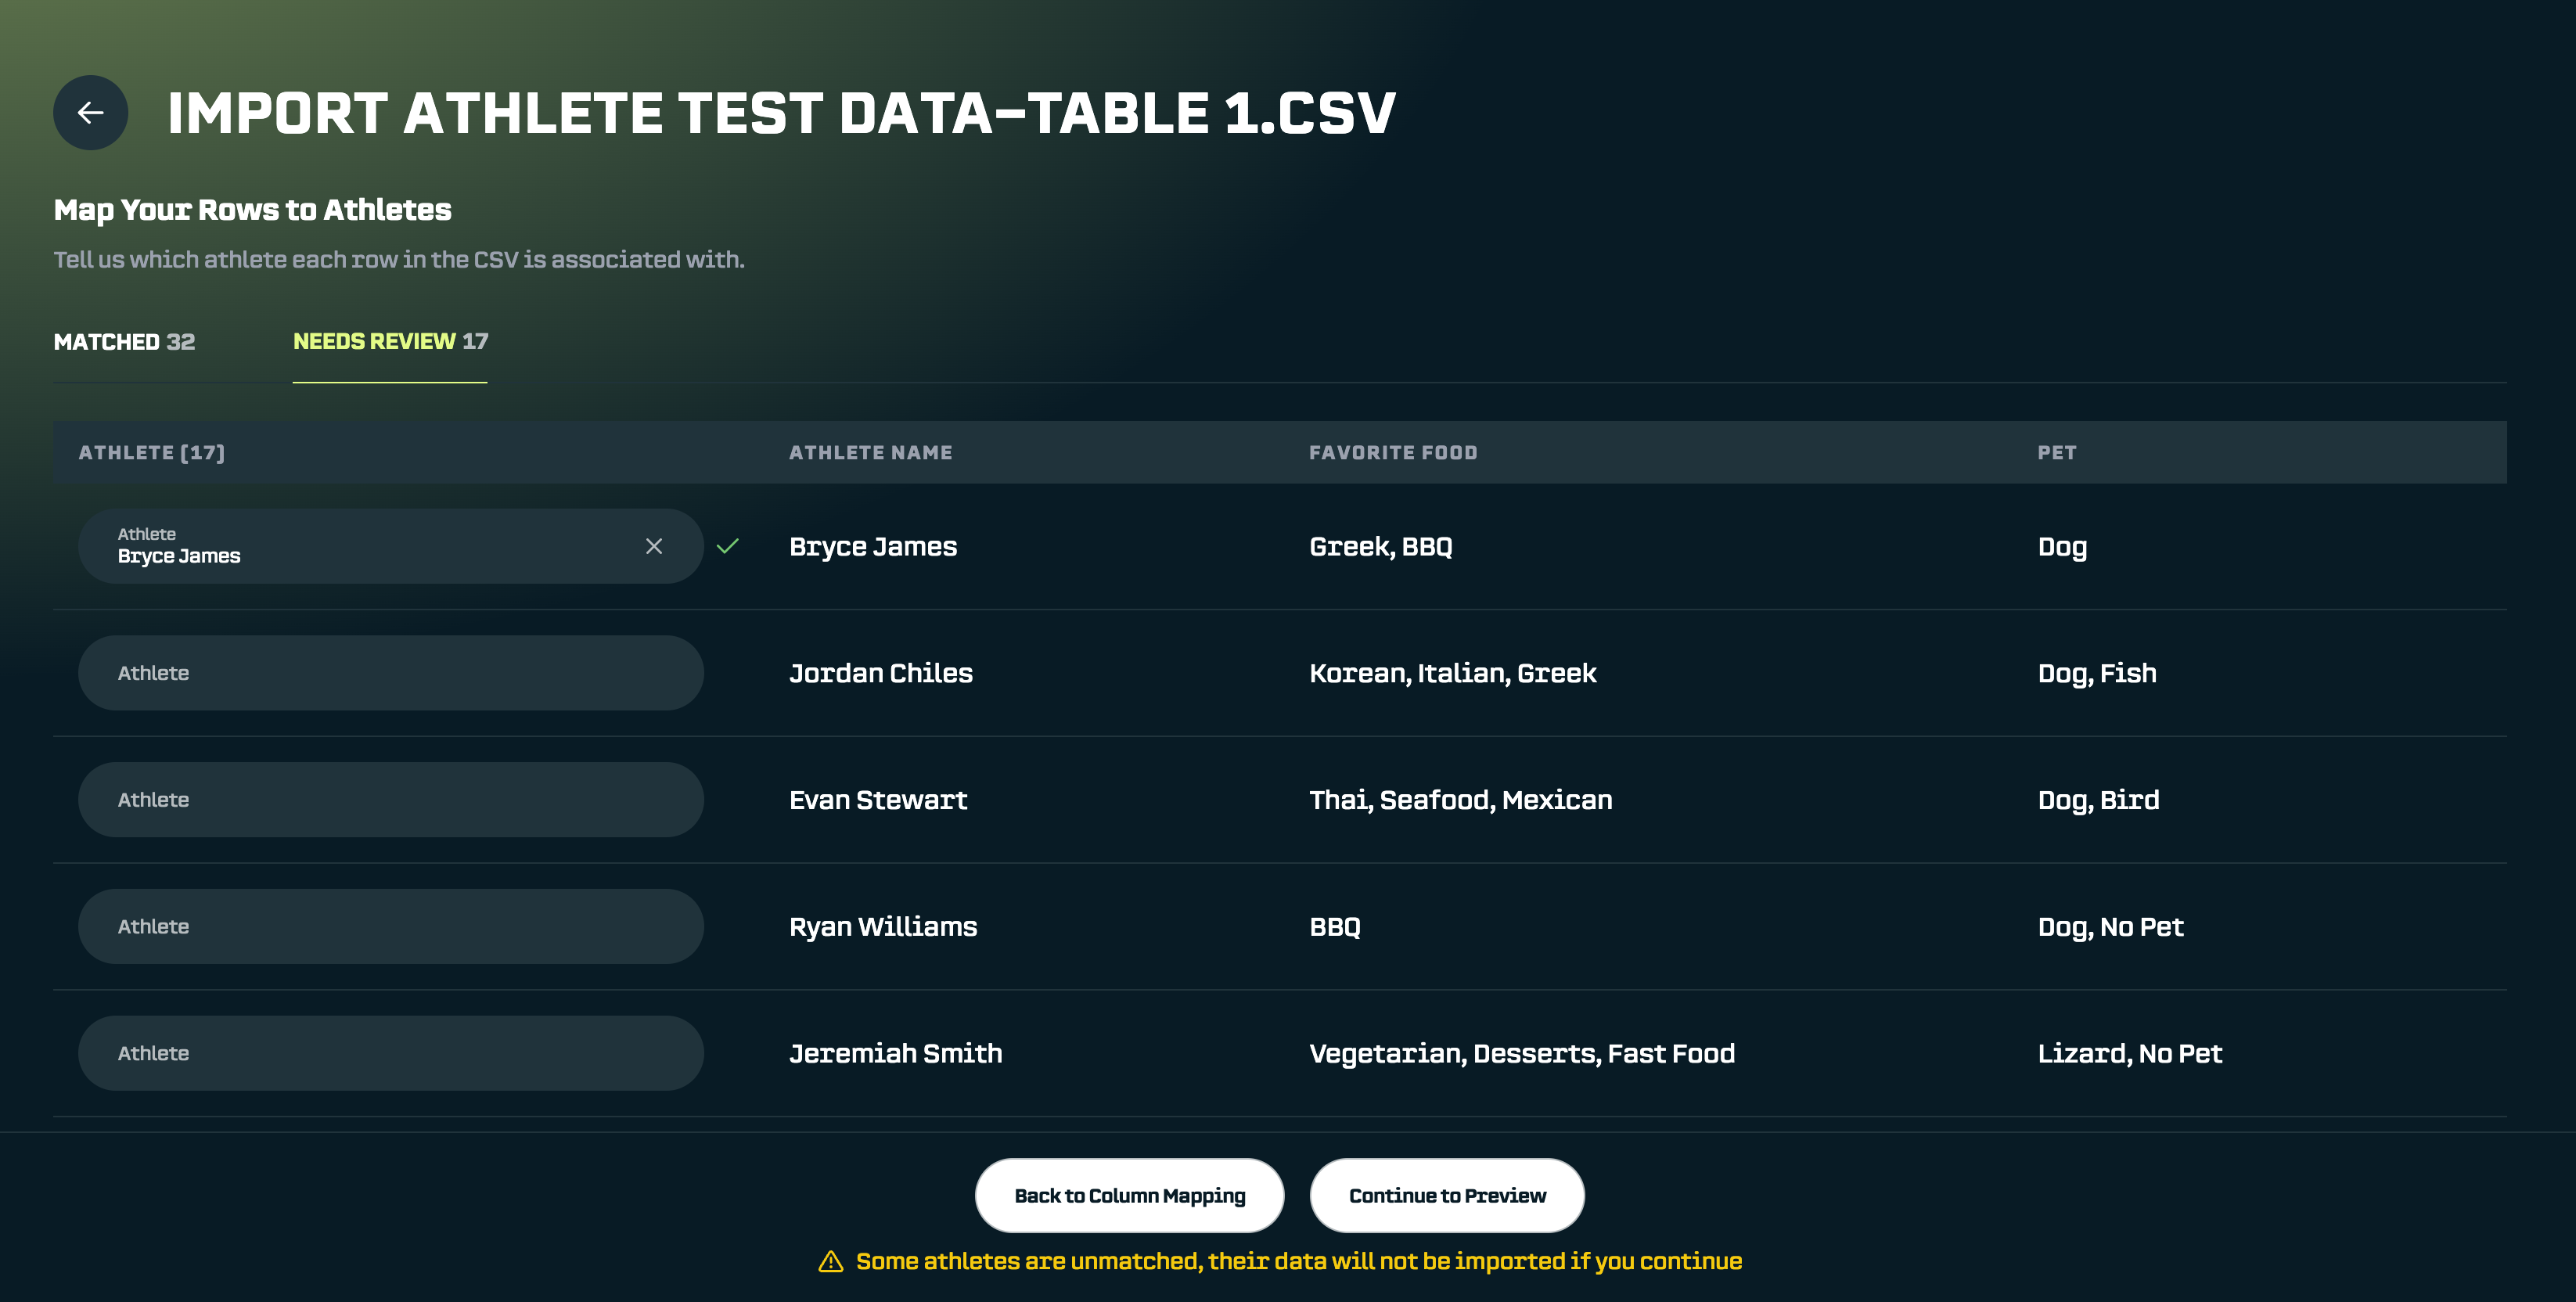Click the back arrow icon
Image resolution: width=2576 pixels, height=1302 pixels.
click(x=90, y=113)
